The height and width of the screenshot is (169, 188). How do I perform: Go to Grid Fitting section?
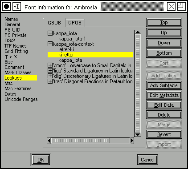point(16,51)
